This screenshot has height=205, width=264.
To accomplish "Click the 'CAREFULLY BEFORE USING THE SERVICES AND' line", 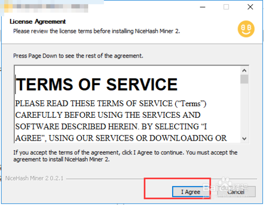I will click(108, 115).
